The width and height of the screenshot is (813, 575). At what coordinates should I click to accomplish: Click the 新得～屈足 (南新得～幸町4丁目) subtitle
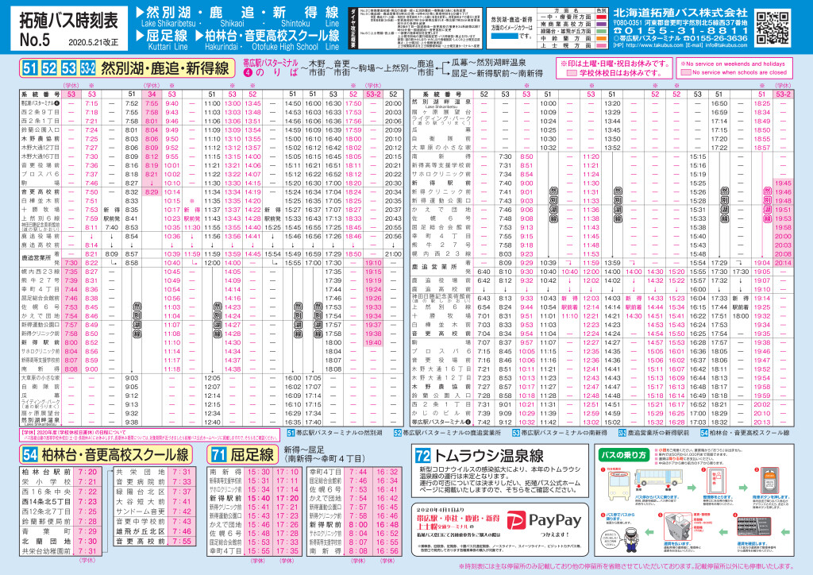click(x=324, y=454)
